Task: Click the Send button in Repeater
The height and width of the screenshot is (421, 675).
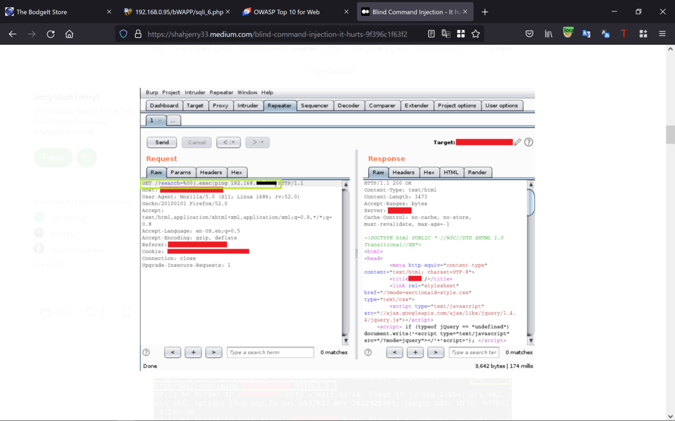Action: pyautogui.click(x=162, y=143)
